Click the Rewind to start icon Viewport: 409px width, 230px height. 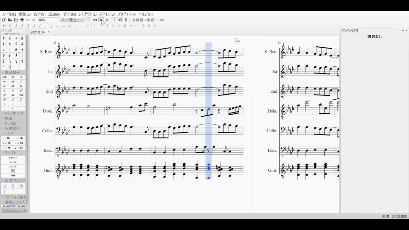pyautogui.click(x=95, y=20)
